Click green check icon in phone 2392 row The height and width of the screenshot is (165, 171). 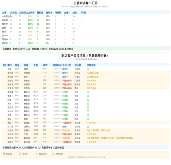[88, 69]
